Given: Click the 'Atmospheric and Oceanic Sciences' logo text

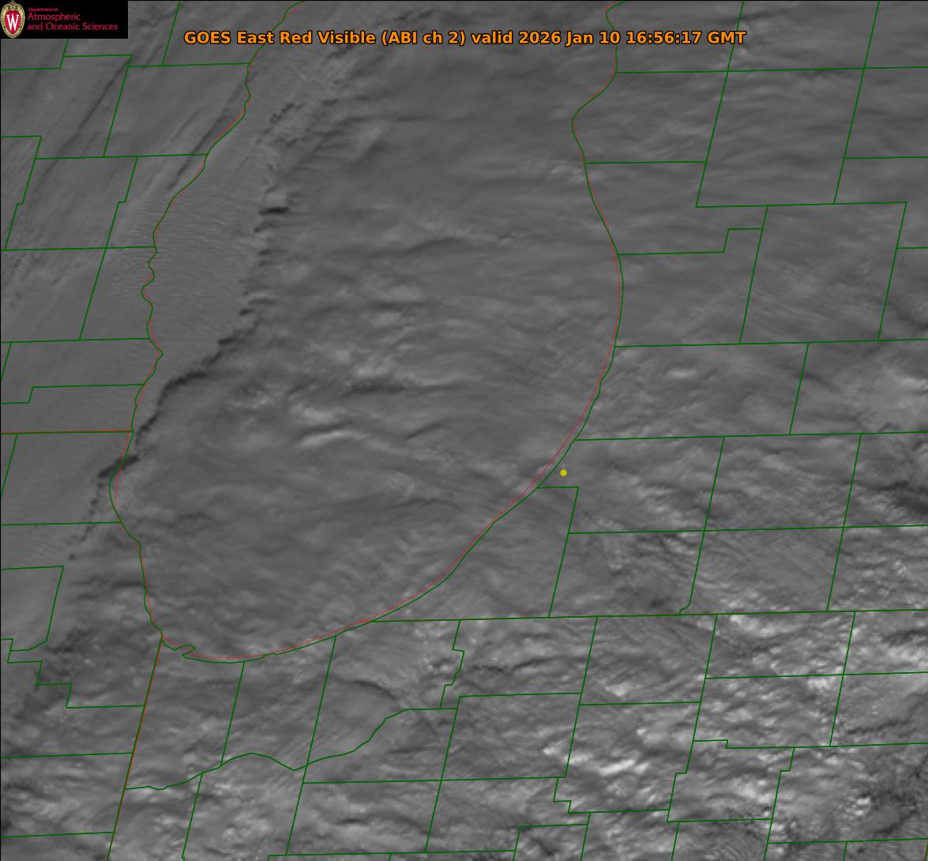Looking at the screenshot, I should (73, 22).
